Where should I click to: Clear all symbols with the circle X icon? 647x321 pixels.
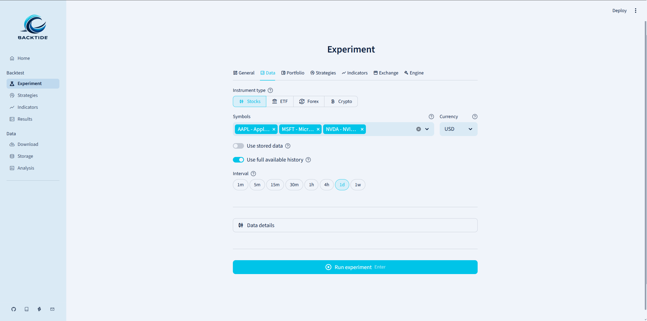(x=419, y=129)
